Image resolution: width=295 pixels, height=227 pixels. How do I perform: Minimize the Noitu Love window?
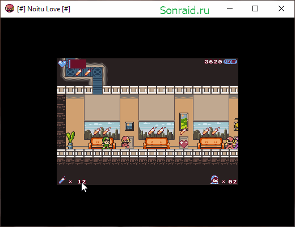[x=230, y=8]
